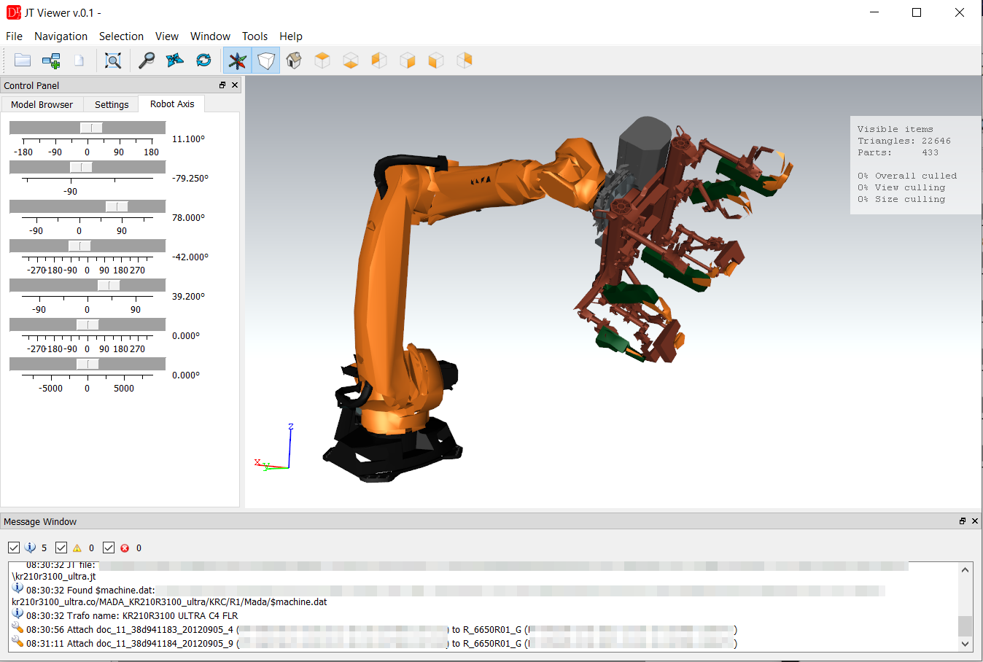This screenshot has height=662, width=983.
Task: Switch to the Model Browser tab
Action: [42, 105]
